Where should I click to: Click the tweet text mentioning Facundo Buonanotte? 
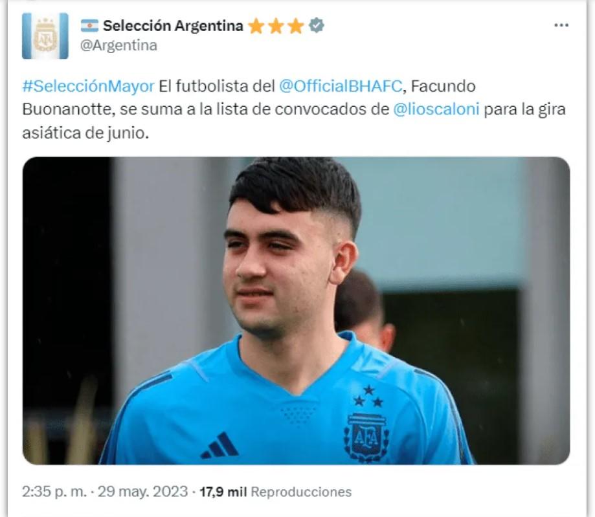coord(294,109)
